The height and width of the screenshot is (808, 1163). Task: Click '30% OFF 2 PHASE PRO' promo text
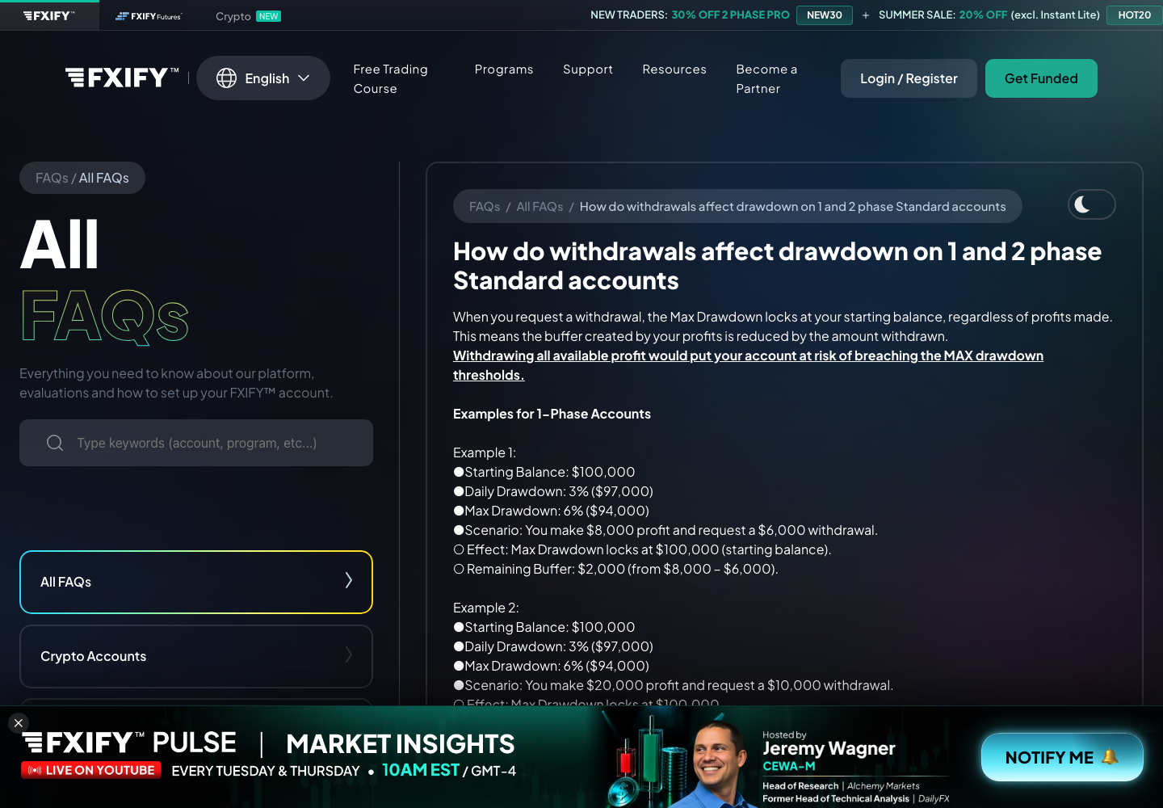pyautogui.click(x=730, y=15)
